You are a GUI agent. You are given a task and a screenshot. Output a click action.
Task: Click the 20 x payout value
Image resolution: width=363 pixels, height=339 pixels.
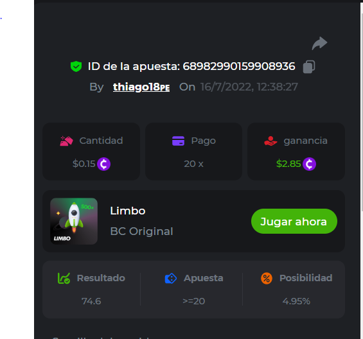tap(193, 164)
